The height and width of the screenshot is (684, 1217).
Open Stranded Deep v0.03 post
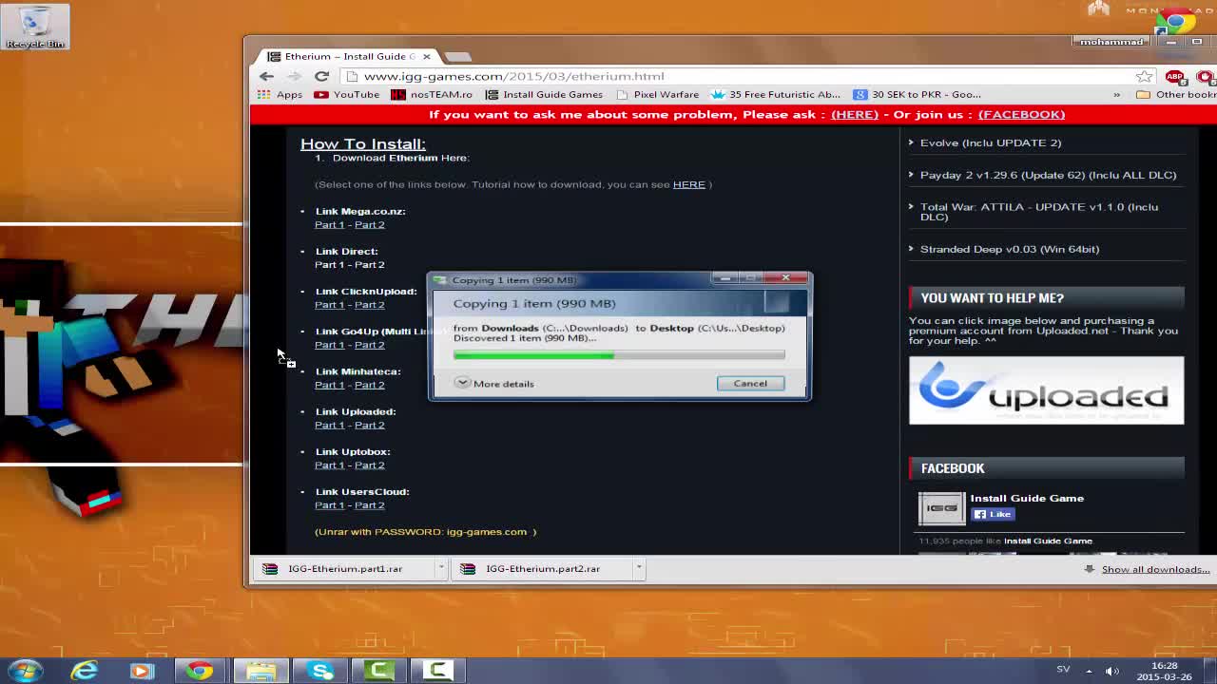[x=1010, y=249]
